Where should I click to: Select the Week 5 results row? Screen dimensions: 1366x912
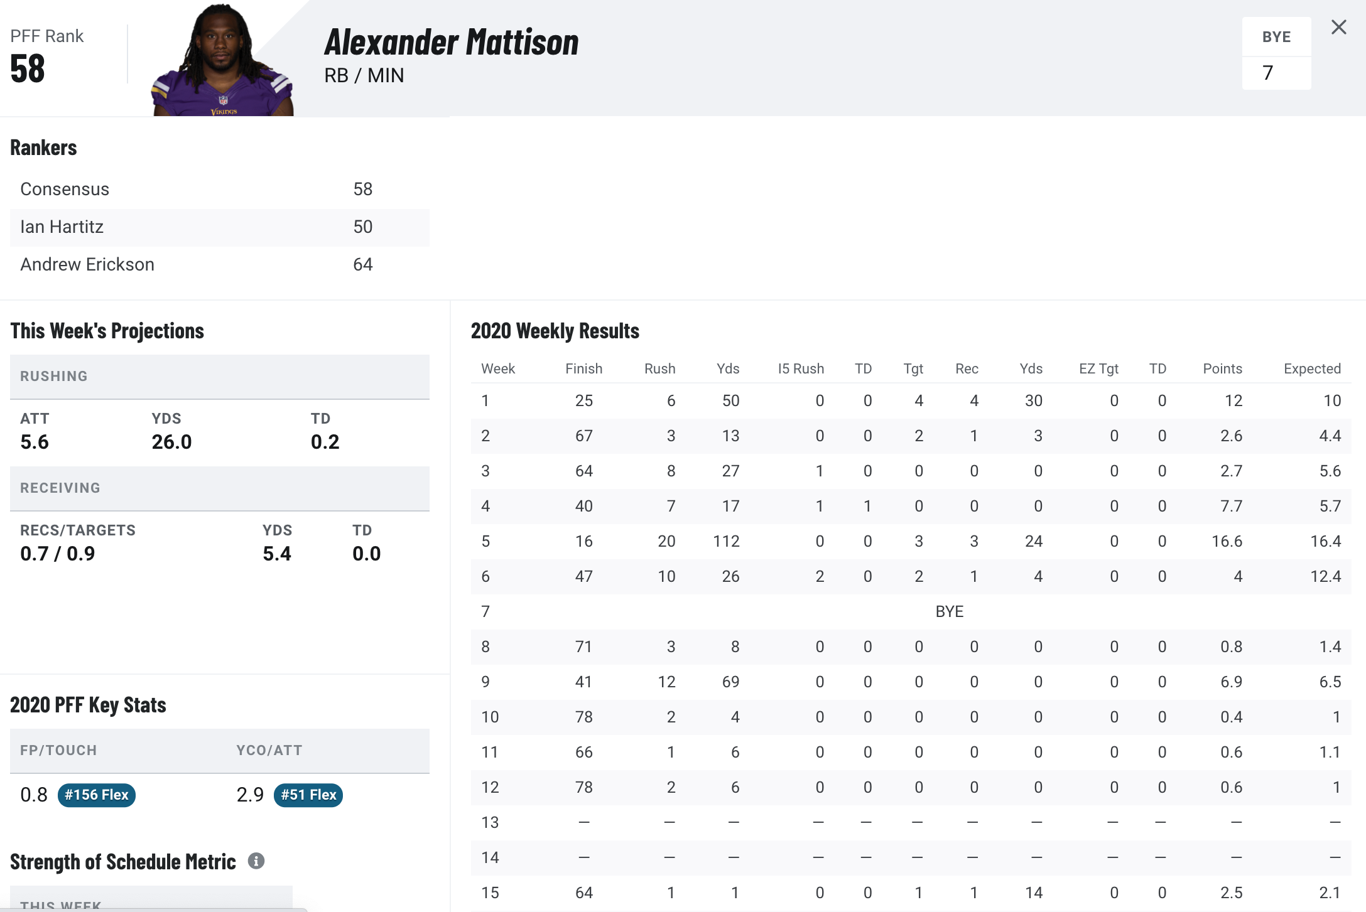click(x=911, y=541)
